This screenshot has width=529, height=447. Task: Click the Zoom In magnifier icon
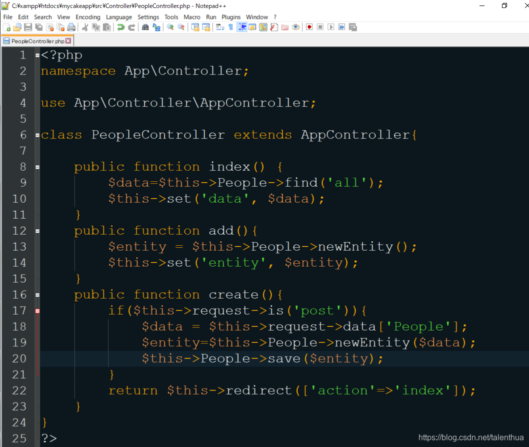click(x=168, y=27)
